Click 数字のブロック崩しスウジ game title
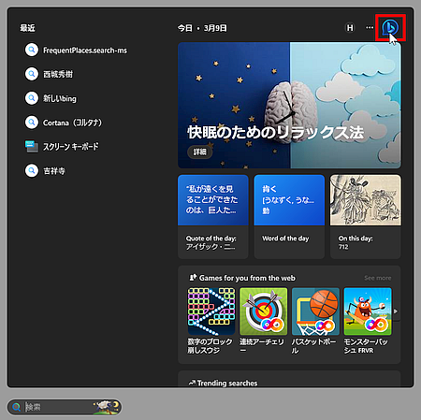421x420 pixels. tap(210, 346)
